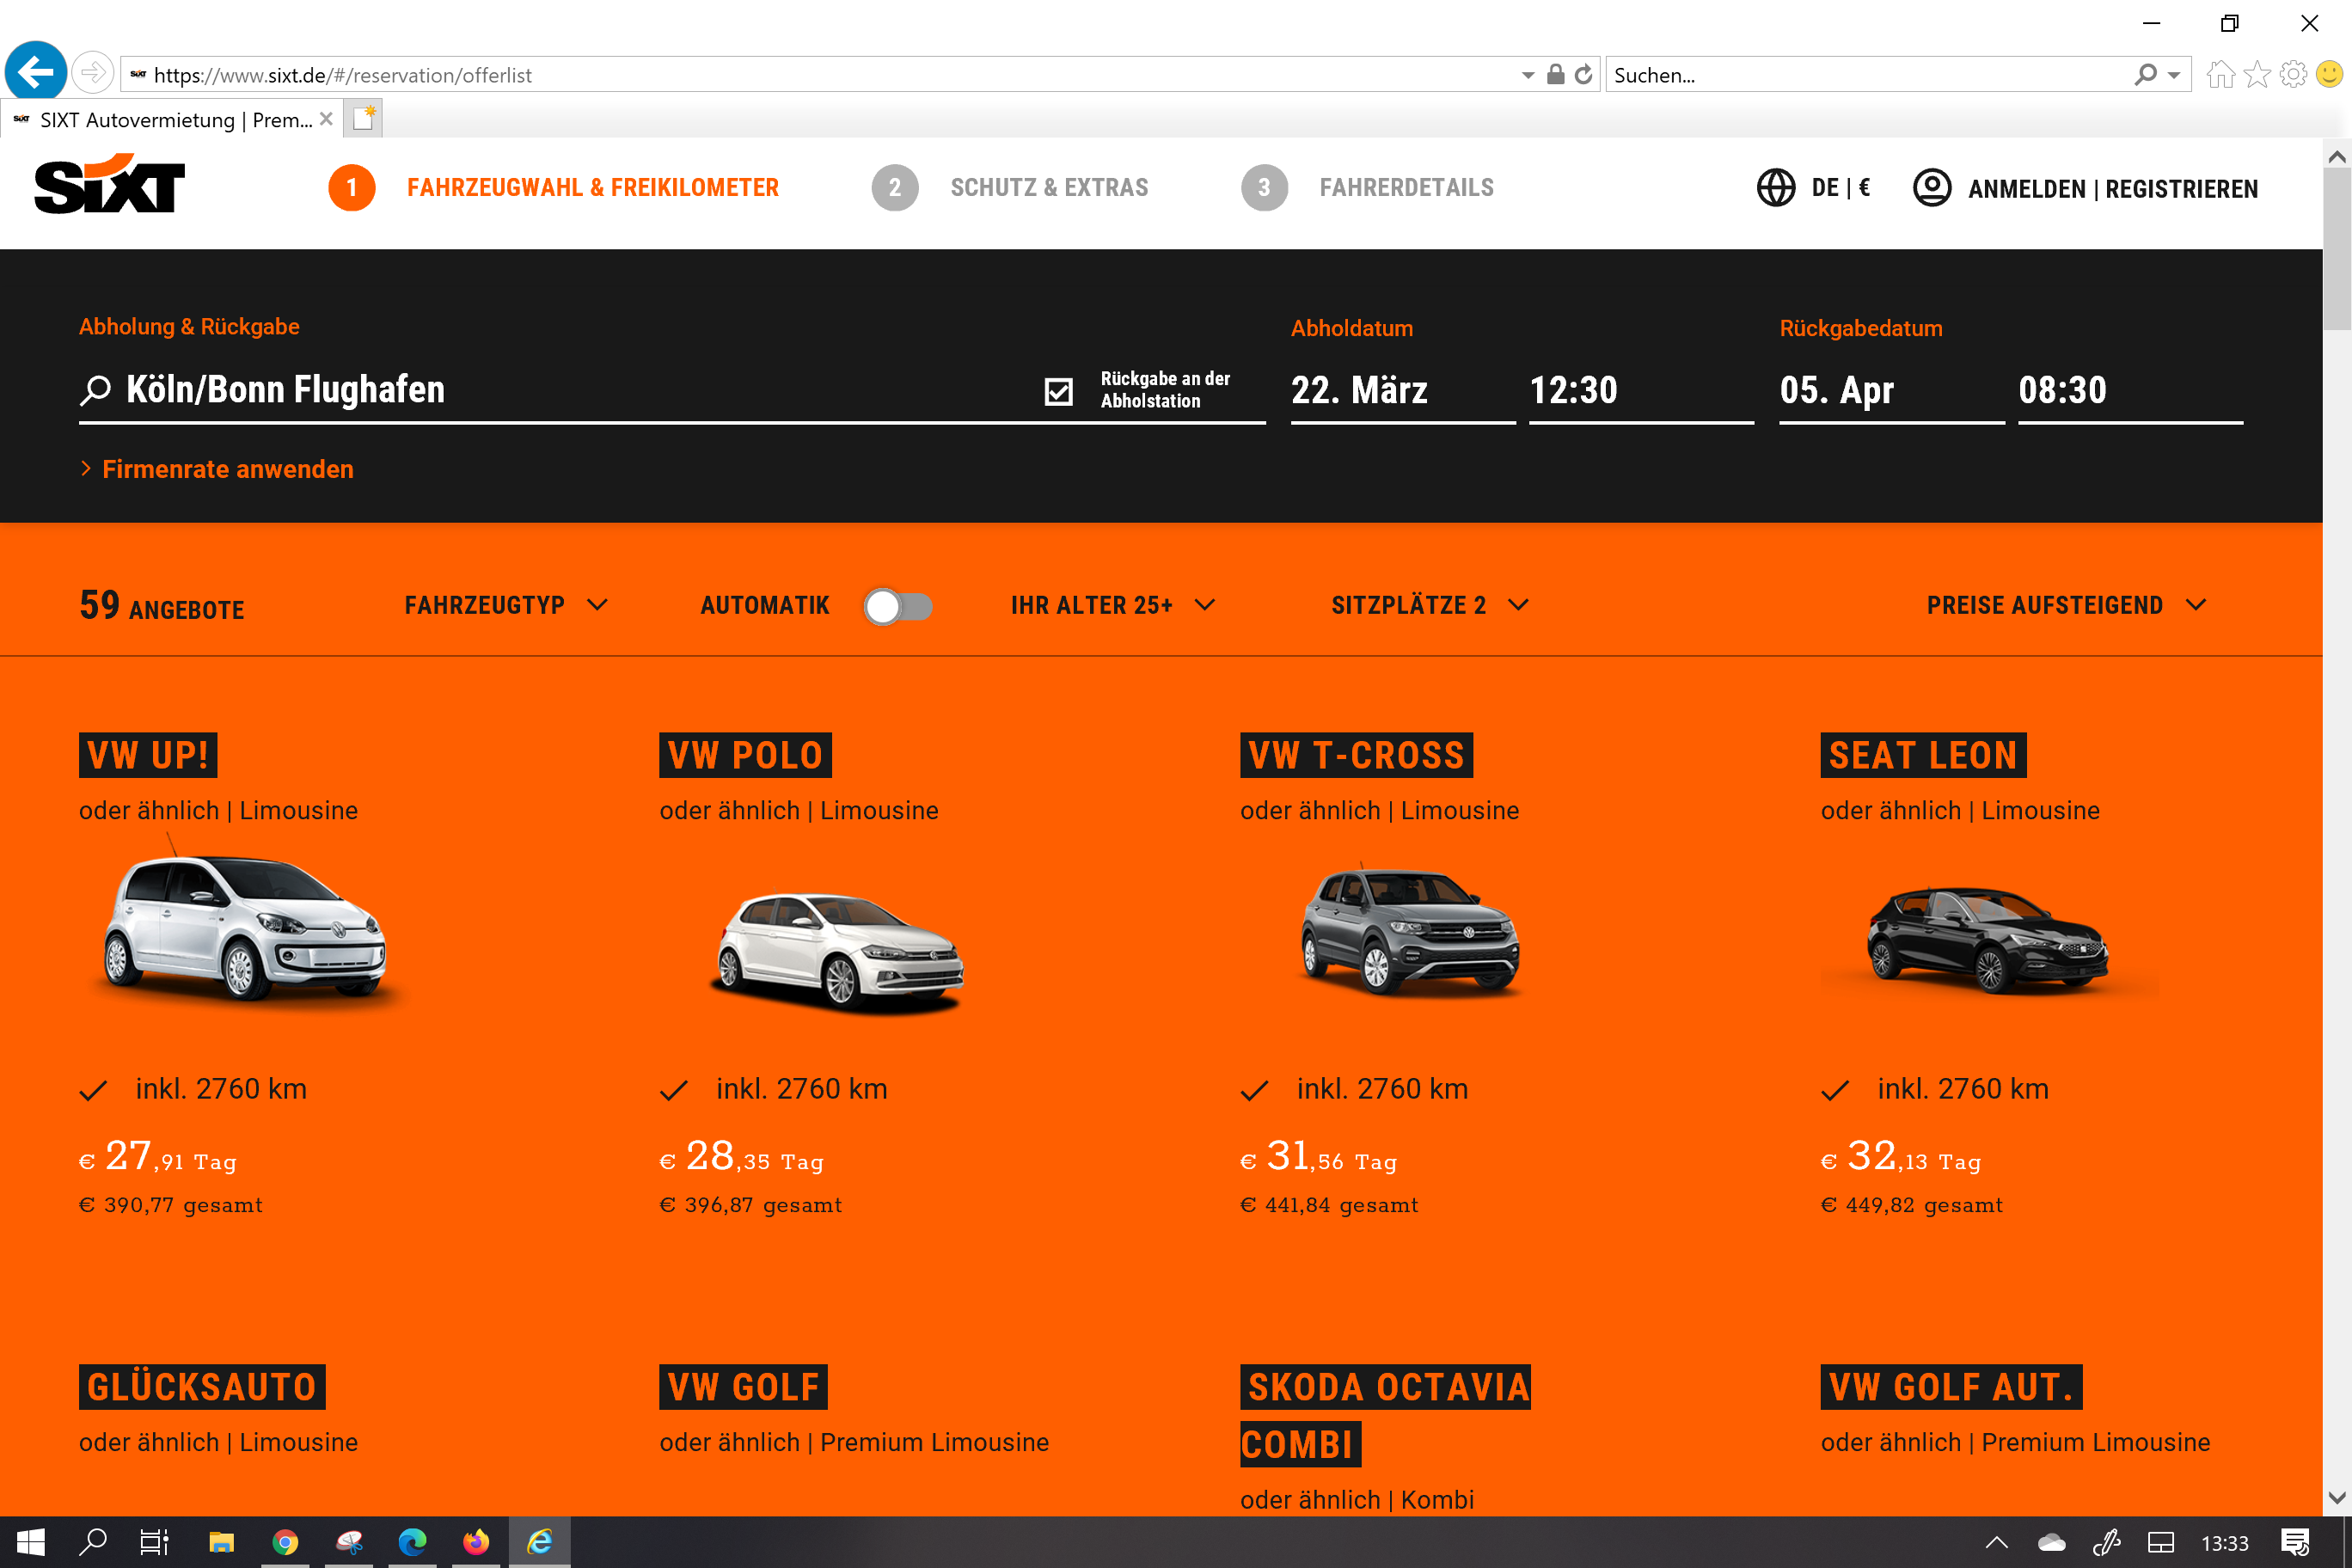Expand address bar URL dropdown arrow
This screenshot has width=2352, height=1568.
[x=1527, y=76]
